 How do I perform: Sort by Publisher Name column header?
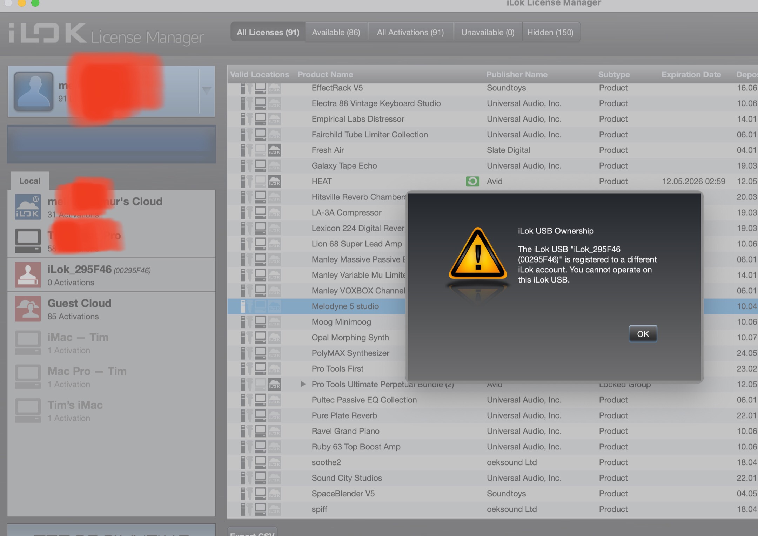[x=517, y=74]
